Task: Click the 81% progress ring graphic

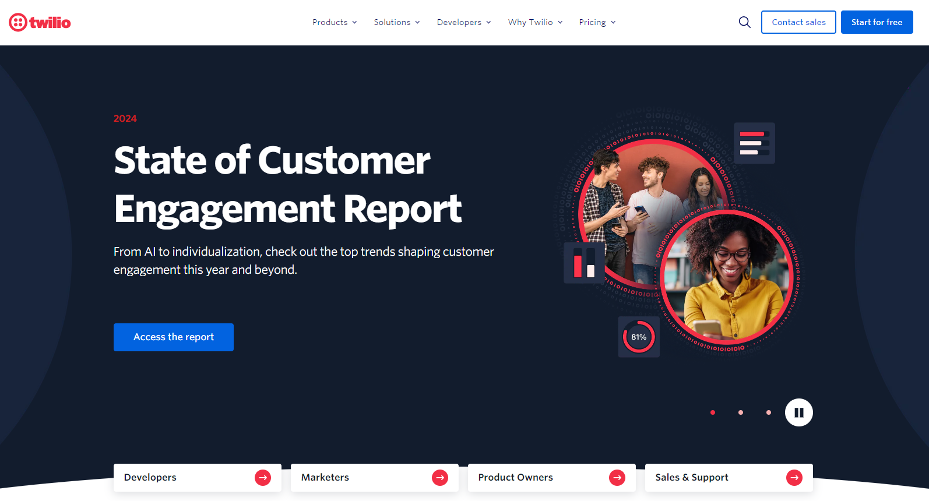Action: 639,337
